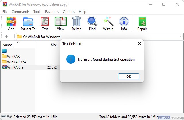
Task: Select the Extract To toolbar icon
Action: pyautogui.click(x=28, y=22)
